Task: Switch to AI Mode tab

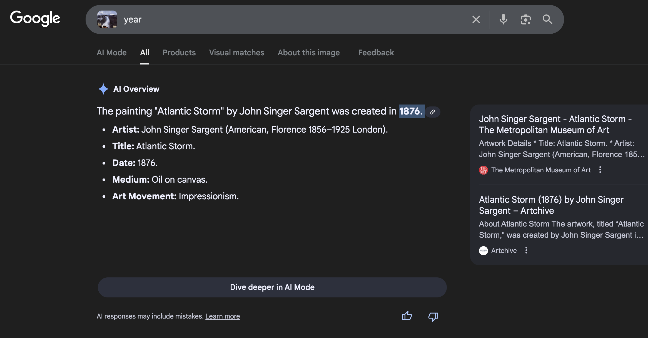Action: coord(111,53)
